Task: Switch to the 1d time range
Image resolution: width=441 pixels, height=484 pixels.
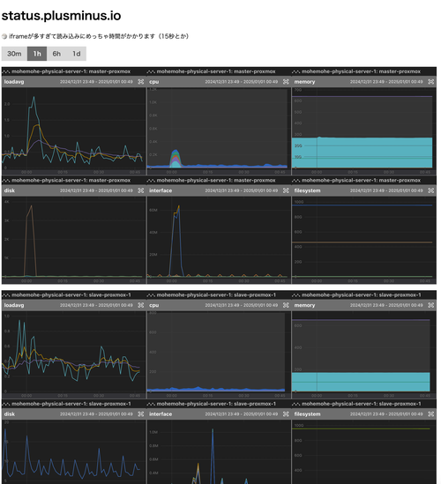Action: tap(76, 54)
